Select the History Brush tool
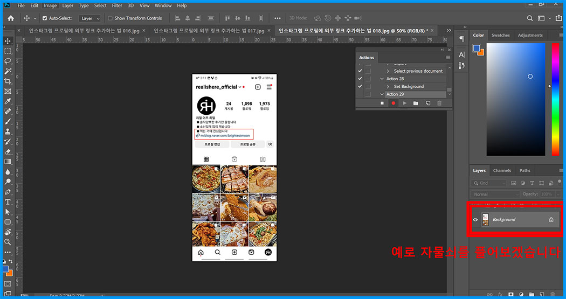Viewport: 566px width, 299px height. (8, 142)
